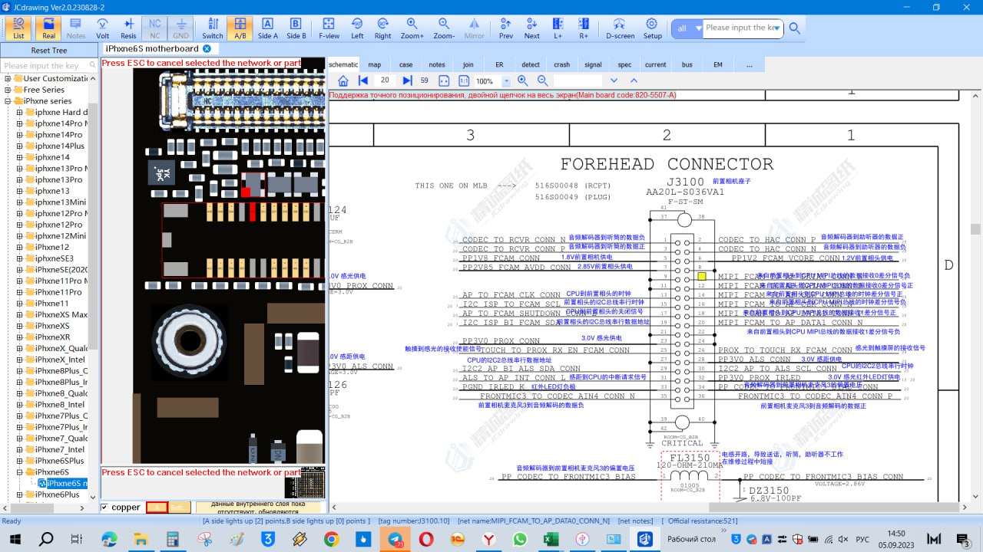The image size is (983, 552).
Task: Open the '...' more tabs item
Action: tap(750, 64)
